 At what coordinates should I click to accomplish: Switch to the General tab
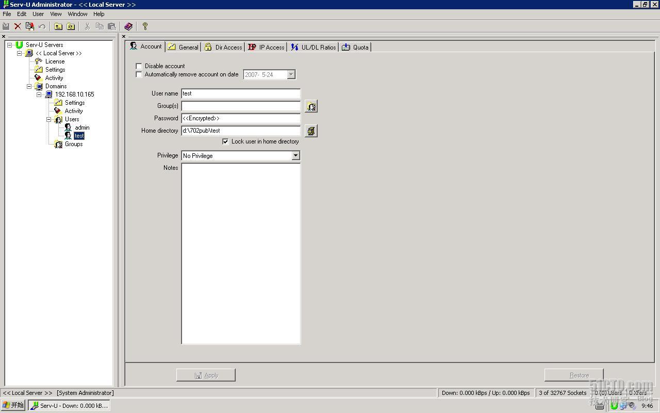coord(184,47)
